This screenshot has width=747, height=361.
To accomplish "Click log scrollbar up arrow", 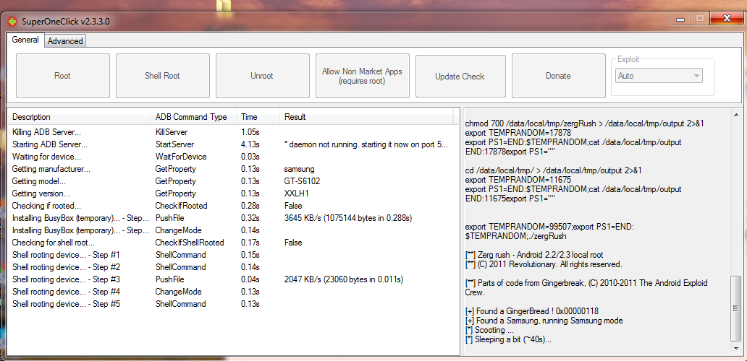I will (735, 115).
